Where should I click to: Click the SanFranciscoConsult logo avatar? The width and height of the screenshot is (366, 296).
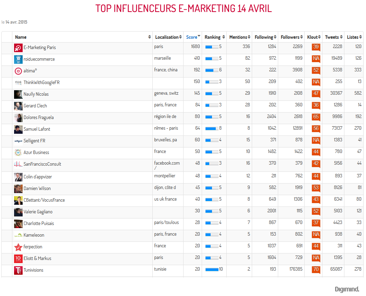pyautogui.click(x=18, y=164)
